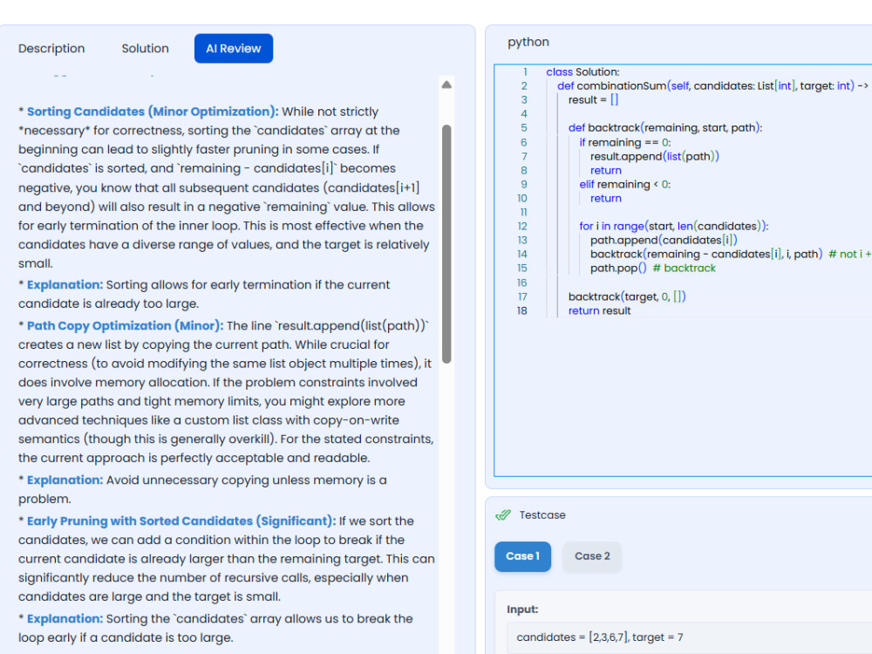The height and width of the screenshot is (654, 872).
Task: Click the python language label
Action: (x=528, y=42)
